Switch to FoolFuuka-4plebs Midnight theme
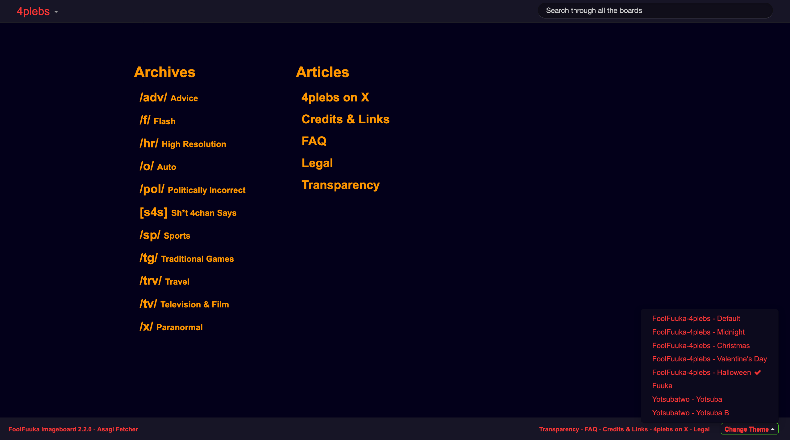This screenshot has width=790, height=440. click(698, 332)
